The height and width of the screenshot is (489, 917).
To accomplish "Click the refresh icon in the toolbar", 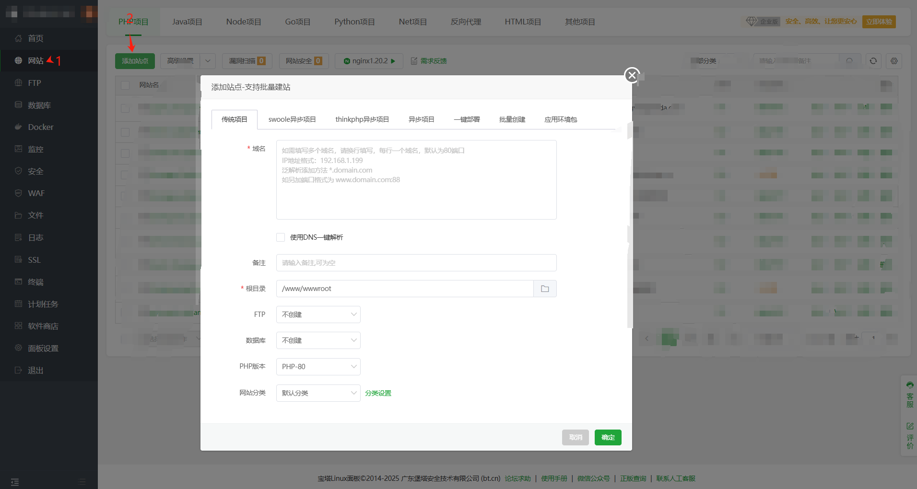I will click(873, 61).
